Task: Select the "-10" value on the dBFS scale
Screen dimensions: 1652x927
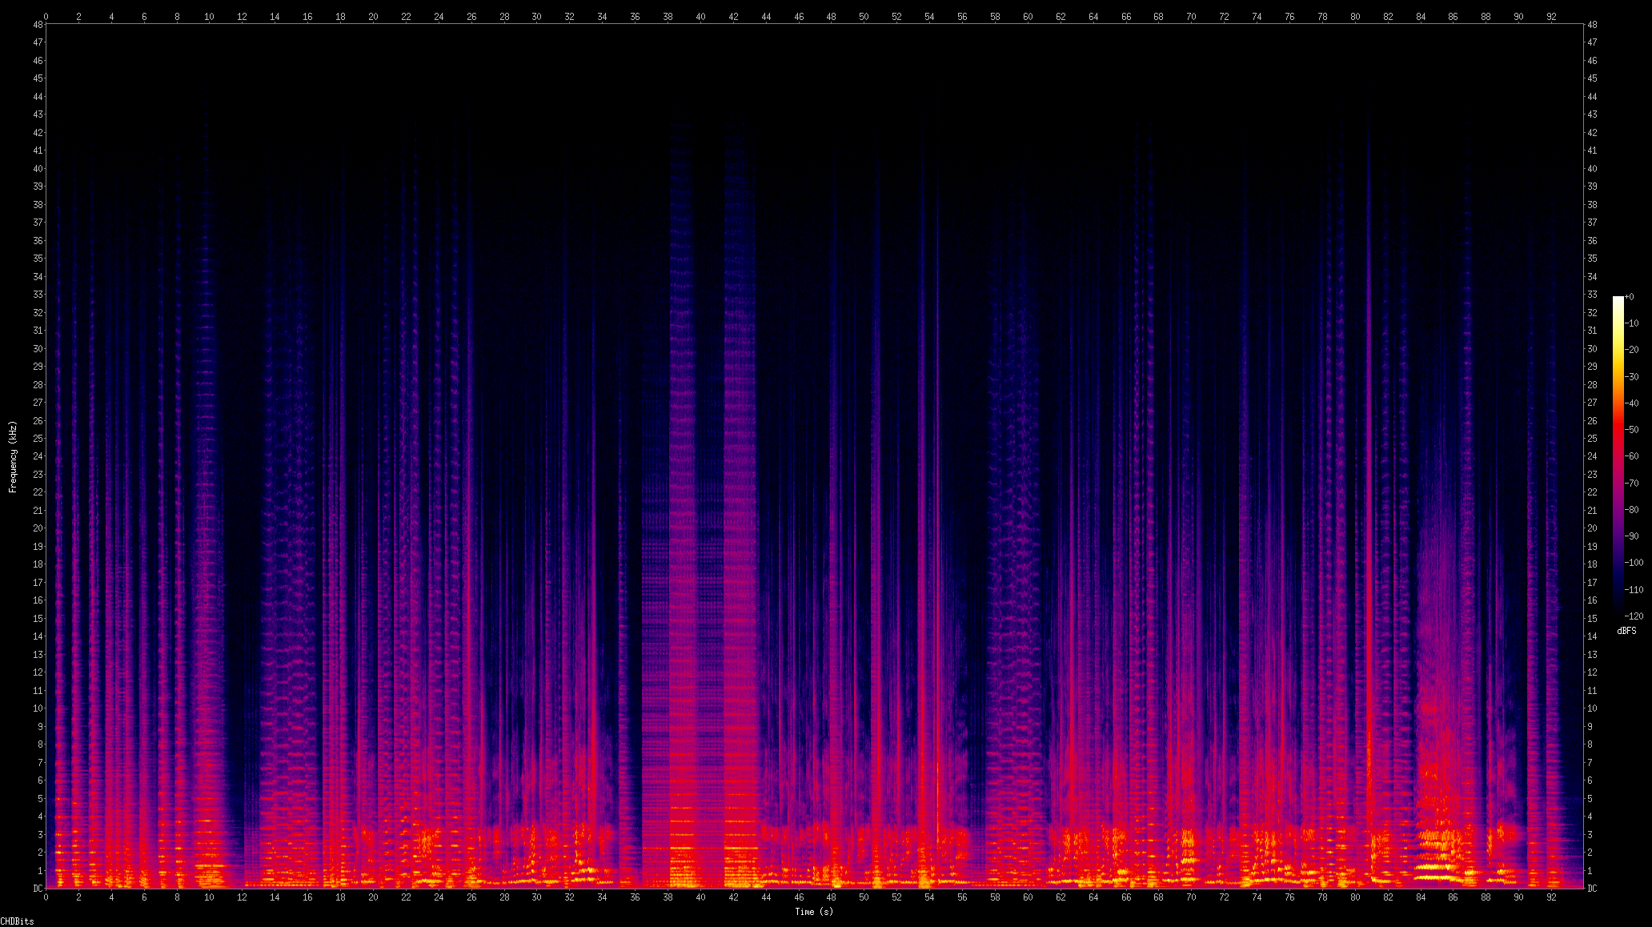Action: [1632, 323]
